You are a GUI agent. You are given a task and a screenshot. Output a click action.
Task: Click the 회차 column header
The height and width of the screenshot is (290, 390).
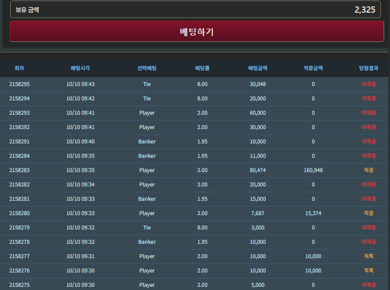[x=20, y=68]
